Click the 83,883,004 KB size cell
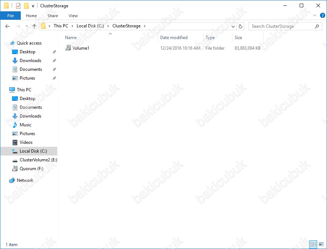327x249 pixels. 247,48
